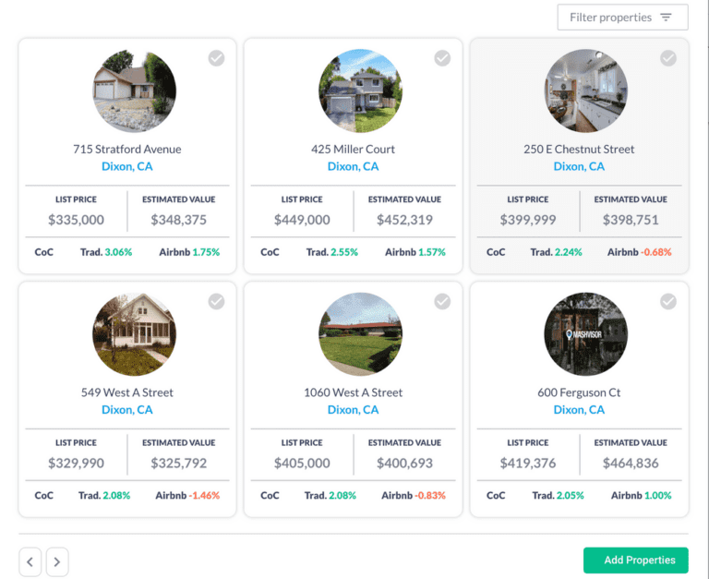709x579 pixels.
Task: Open the 600 Ferguson Ct address link
Action: (x=579, y=392)
